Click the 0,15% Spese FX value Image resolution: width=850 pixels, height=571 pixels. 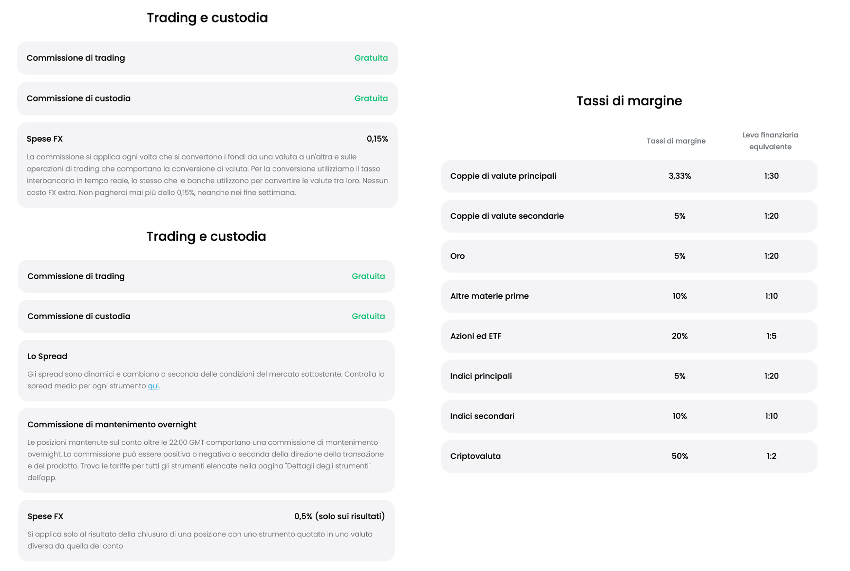[377, 139]
